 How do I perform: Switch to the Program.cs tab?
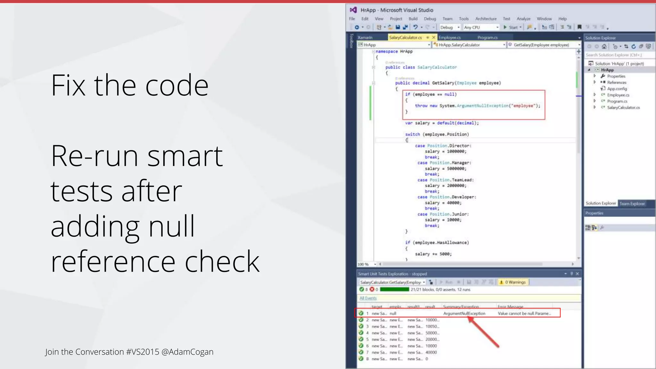point(488,37)
